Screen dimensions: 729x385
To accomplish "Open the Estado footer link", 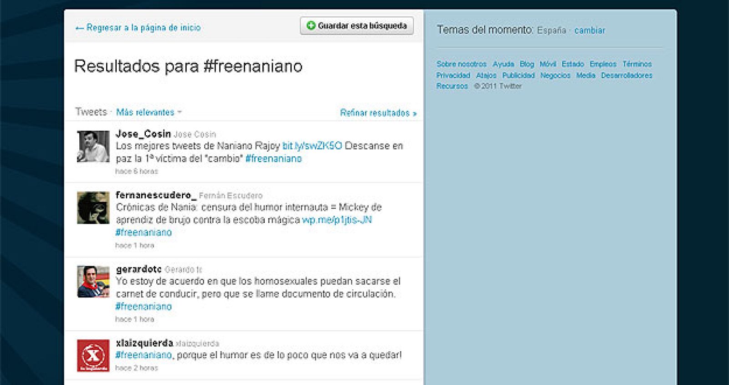I will pos(573,64).
